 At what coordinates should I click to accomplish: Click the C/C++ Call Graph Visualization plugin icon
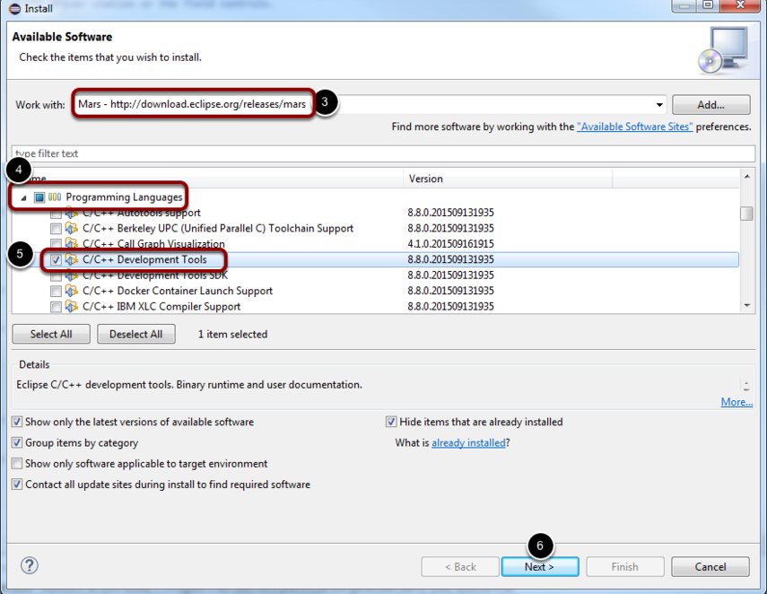tap(72, 243)
